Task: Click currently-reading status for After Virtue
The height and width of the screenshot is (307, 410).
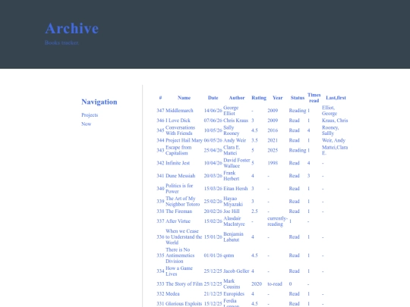Action: pyautogui.click(x=277, y=221)
